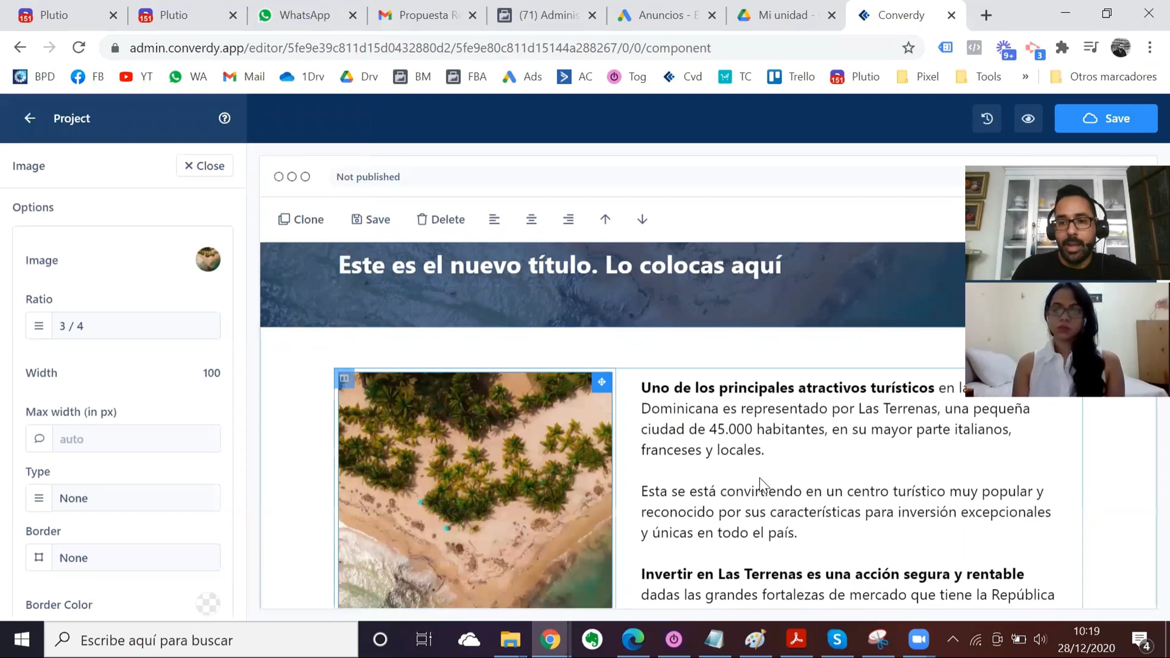Viewport: 1170px width, 658px height.
Task: Center align the selected component
Action: (x=531, y=219)
